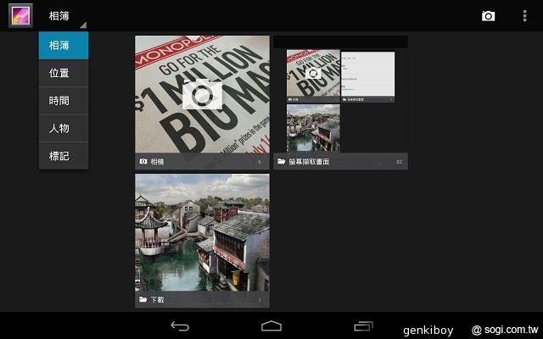Viewport: 543px width, 339px height.
Task: Select 位置 in the dropdown list
Action: click(64, 73)
